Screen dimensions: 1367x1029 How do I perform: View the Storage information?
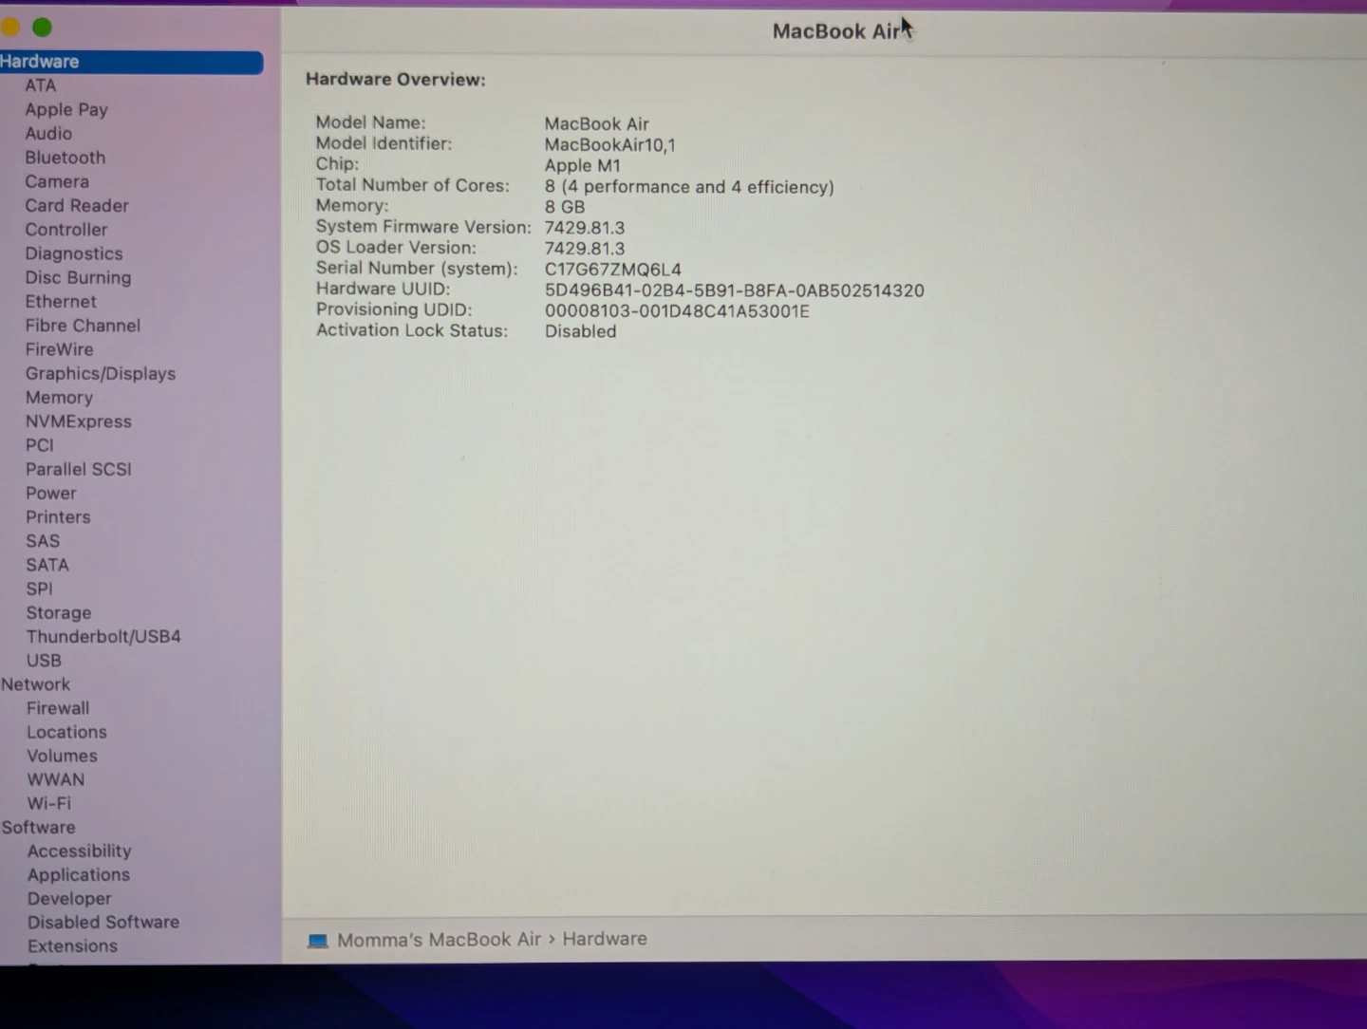pyautogui.click(x=59, y=613)
